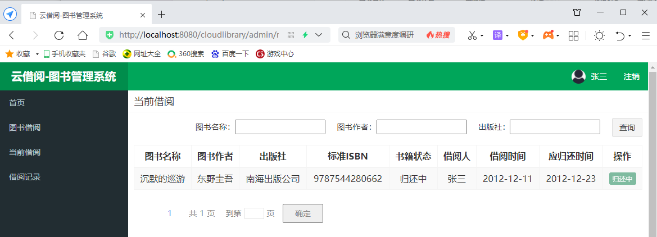The image size is (657, 237).
Task: Click the 张三 username in header
Action: click(x=599, y=76)
